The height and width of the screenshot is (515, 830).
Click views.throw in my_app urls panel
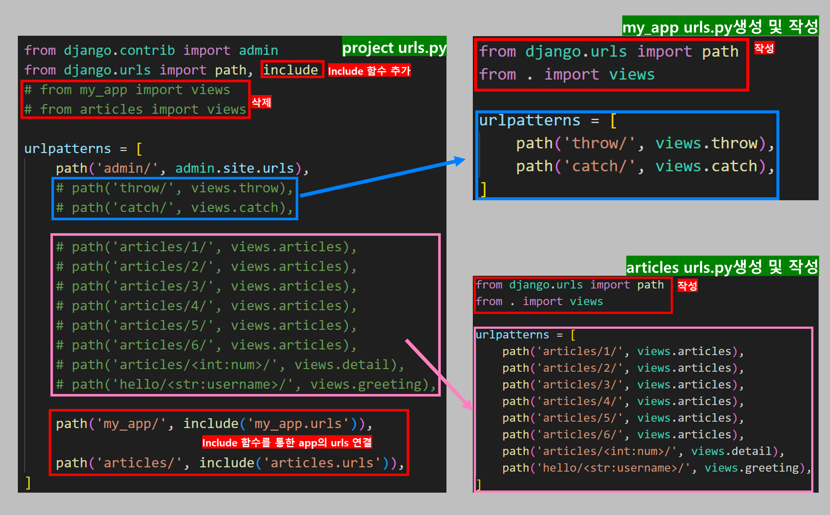click(x=707, y=143)
